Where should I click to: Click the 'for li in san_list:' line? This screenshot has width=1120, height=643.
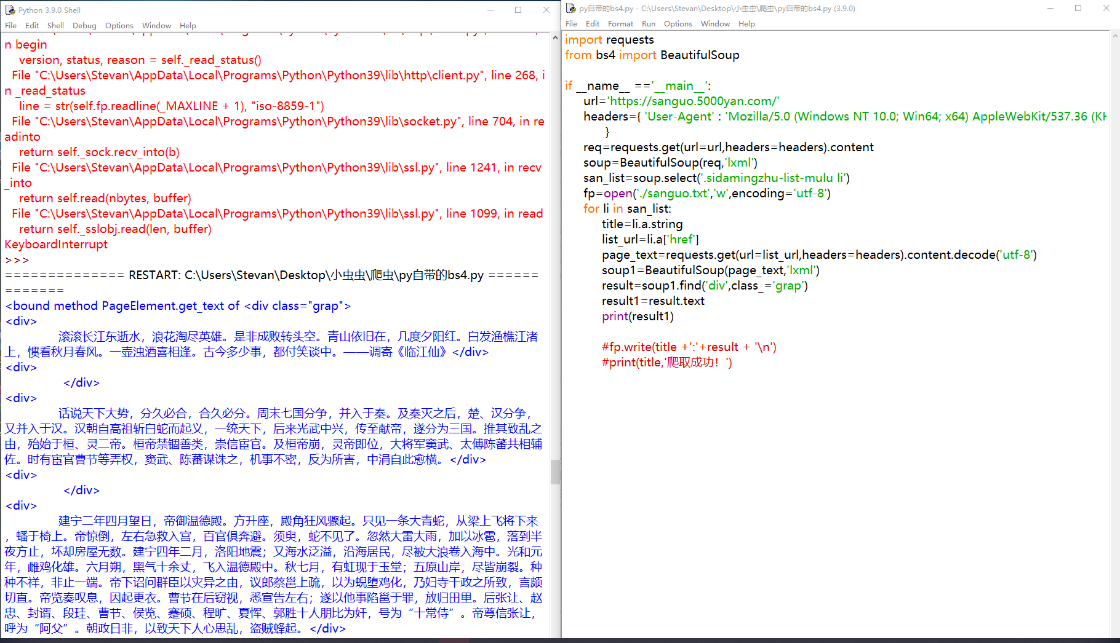pos(627,208)
